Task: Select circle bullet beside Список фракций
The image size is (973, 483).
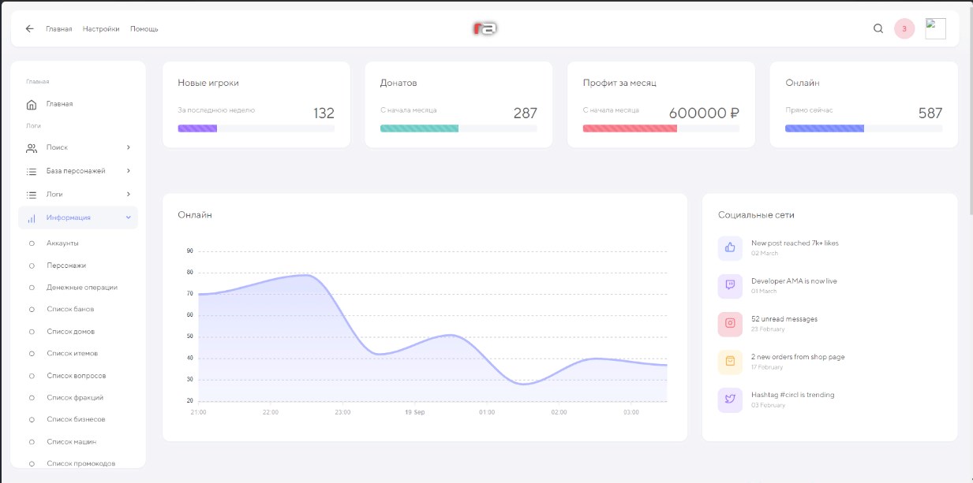Action: click(32, 398)
